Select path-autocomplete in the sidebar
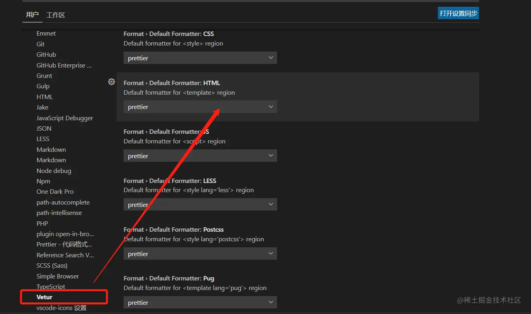The width and height of the screenshot is (531, 314). tap(63, 202)
